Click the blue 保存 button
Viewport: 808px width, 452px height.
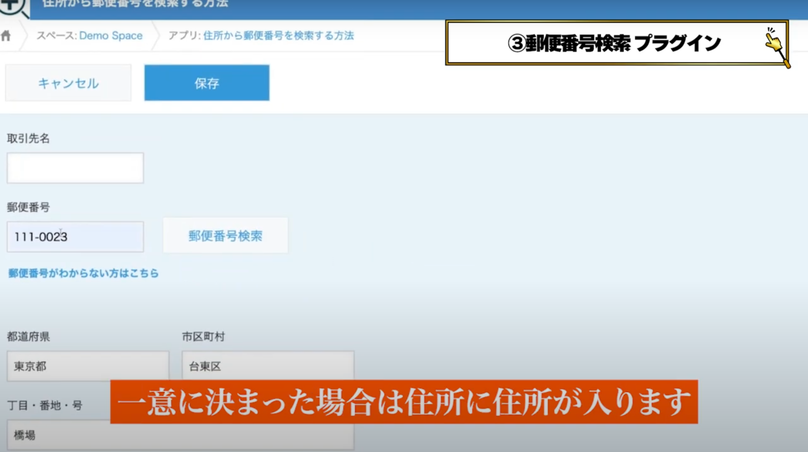click(x=207, y=83)
